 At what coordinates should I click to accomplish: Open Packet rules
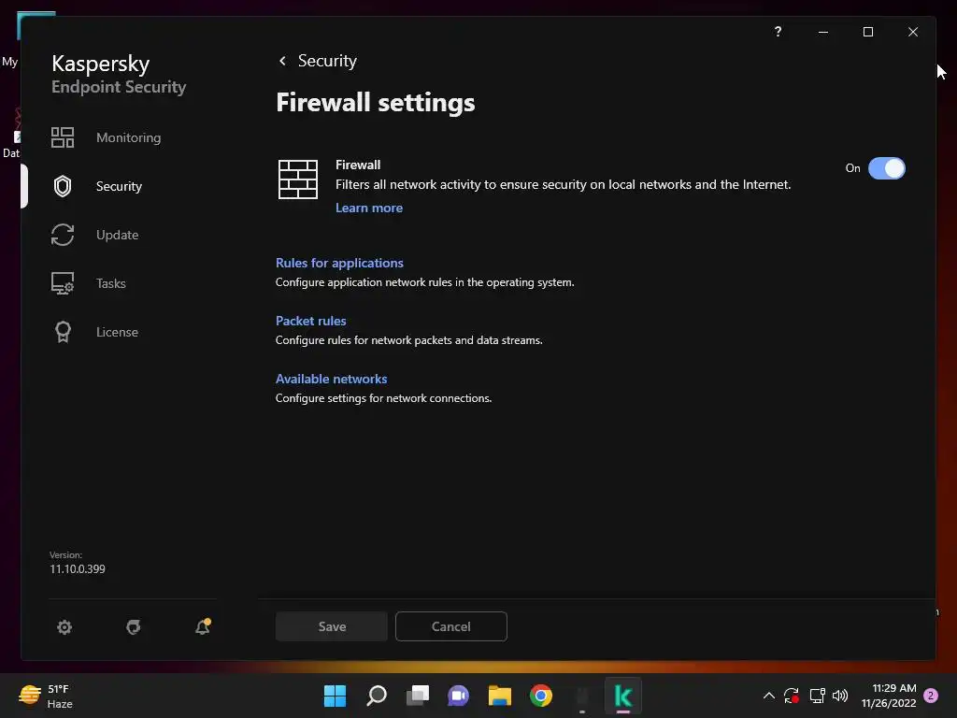click(310, 321)
